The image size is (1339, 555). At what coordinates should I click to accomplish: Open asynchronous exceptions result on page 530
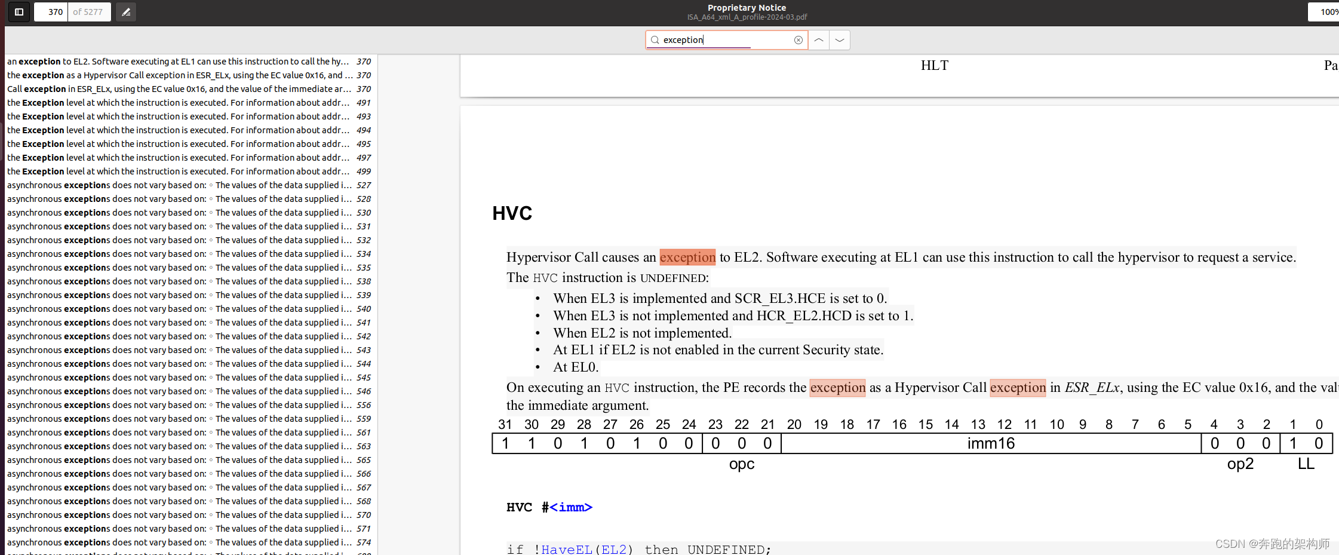click(189, 213)
